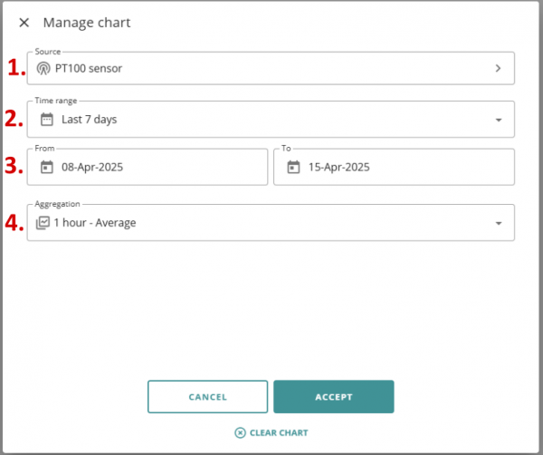
Task: Open the Time range dropdown arrow
Action: point(499,120)
